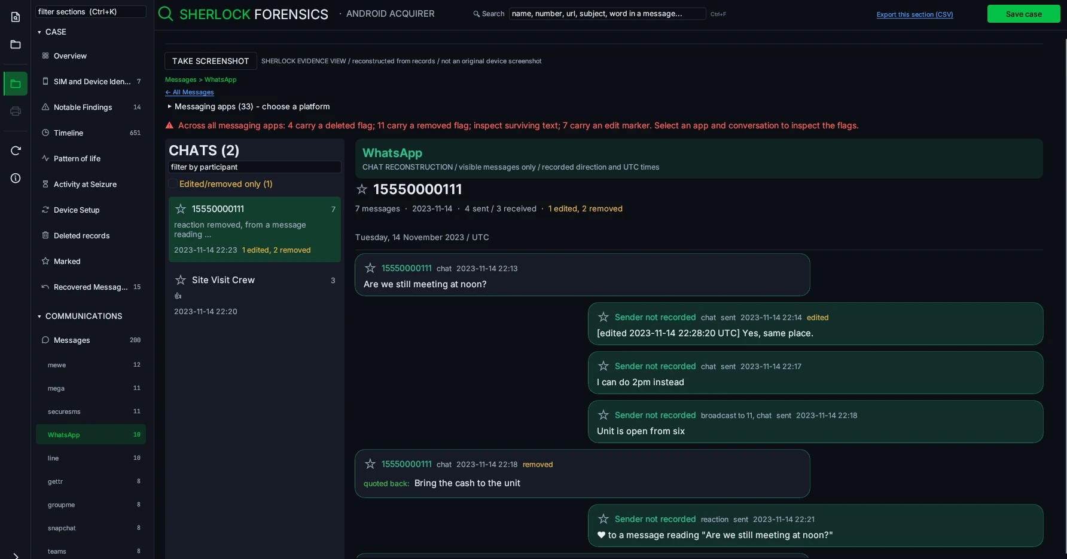Click 'Tuesday, 14 November 2023 / UTC' date heading
Screen dimensions: 1067x559
(422, 237)
